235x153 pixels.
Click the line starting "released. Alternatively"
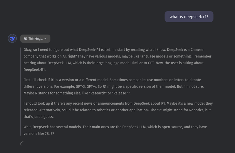click(117, 110)
